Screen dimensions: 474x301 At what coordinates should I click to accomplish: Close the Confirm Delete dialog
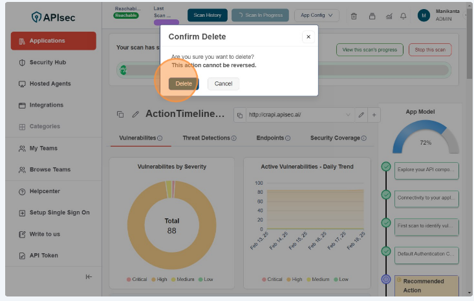click(308, 37)
